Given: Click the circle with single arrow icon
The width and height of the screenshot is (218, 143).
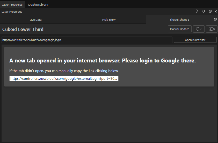Looking at the screenshot, I should (x=199, y=29).
